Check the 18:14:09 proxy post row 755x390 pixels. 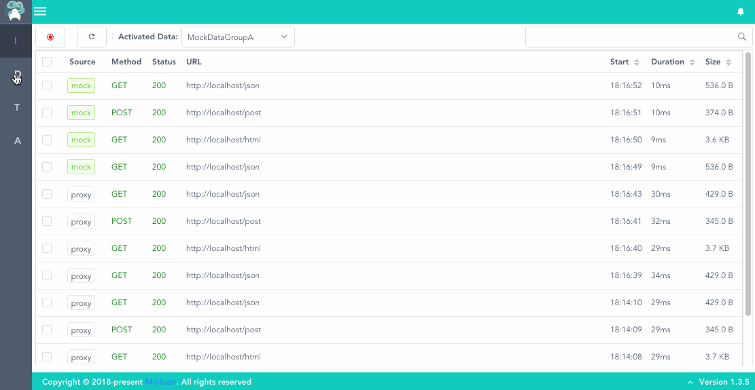(x=47, y=330)
